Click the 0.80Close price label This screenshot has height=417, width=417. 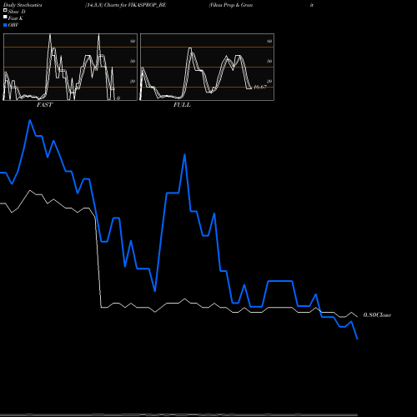pyautogui.click(x=377, y=315)
